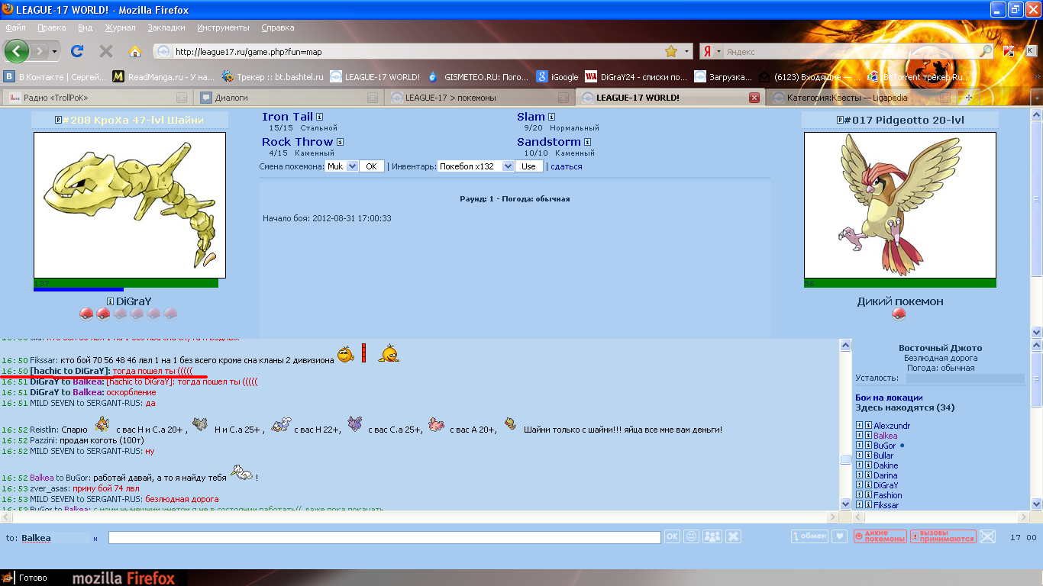Send chat message with OK icon
The height and width of the screenshot is (586, 1043).
pyautogui.click(x=672, y=536)
